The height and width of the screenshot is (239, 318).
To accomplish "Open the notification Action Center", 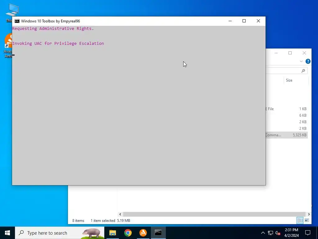I will [308, 233].
